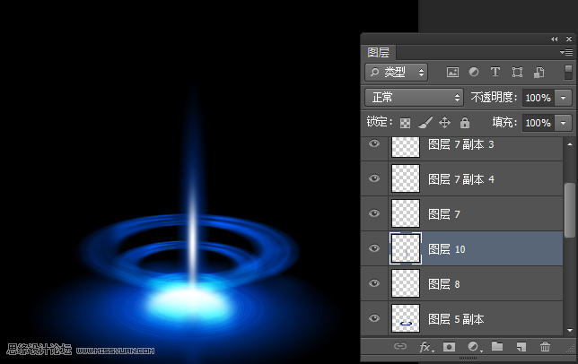Image resolution: width=578 pixels, height=364 pixels.
Task: Click the 填充 100% value field
Action: pos(539,123)
